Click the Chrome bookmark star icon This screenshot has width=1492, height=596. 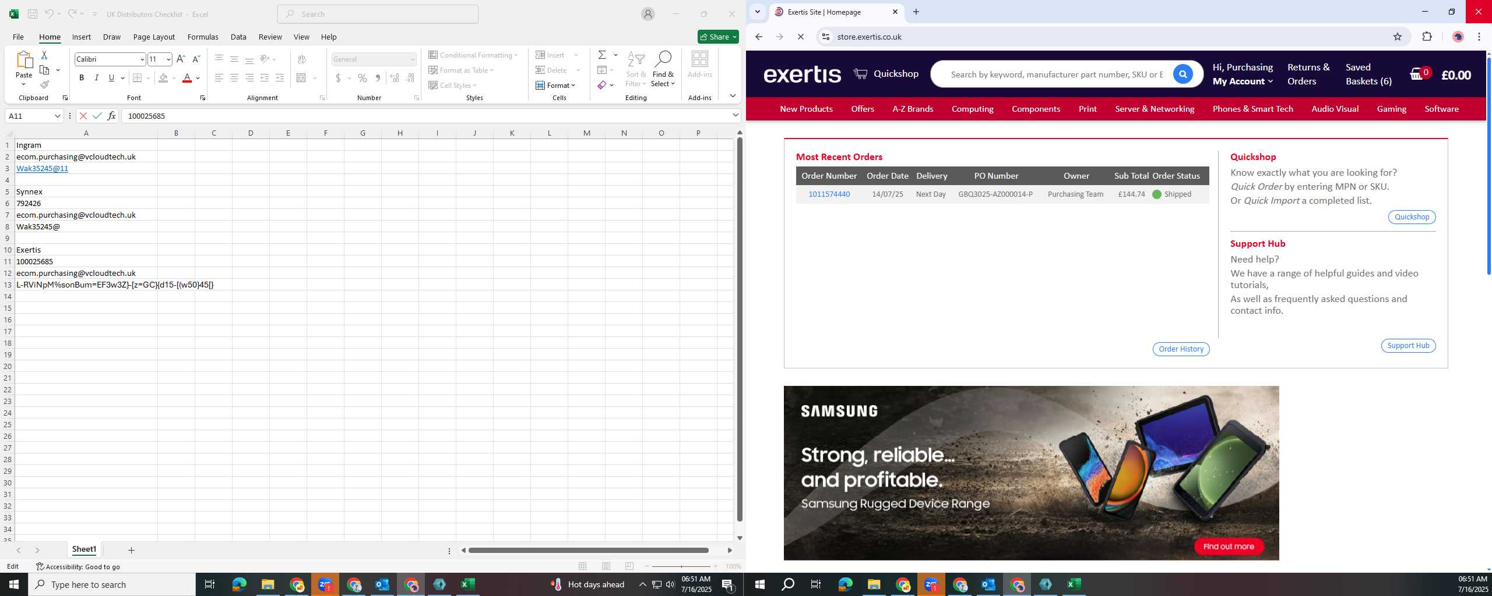[1397, 37]
